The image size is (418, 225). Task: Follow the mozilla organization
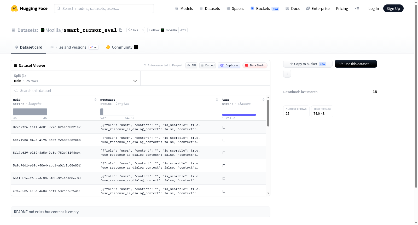tap(163, 30)
